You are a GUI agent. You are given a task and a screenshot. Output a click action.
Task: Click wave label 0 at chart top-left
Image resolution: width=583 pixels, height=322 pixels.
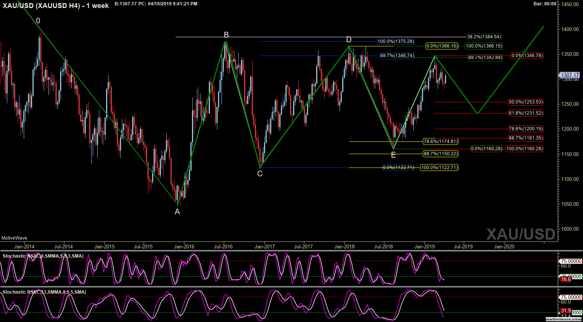pos(38,21)
